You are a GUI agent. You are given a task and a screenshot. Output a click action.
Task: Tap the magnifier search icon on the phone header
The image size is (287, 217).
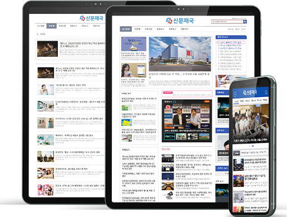tap(266, 92)
